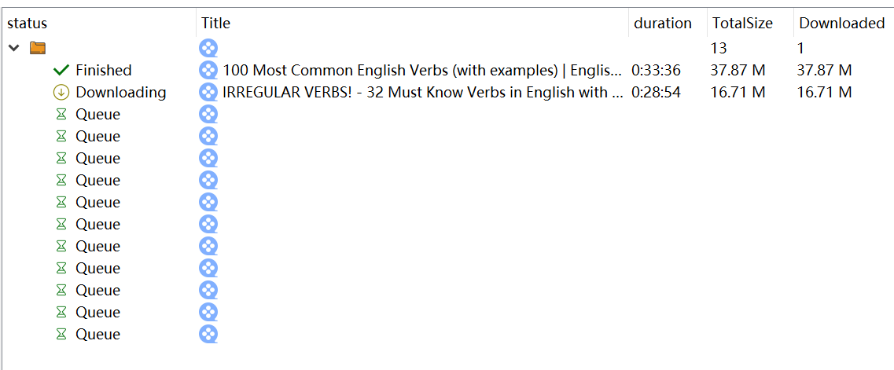The height and width of the screenshot is (370, 894).
Task: Click the green Finished checkmark icon
Action: tap(61, 70)
